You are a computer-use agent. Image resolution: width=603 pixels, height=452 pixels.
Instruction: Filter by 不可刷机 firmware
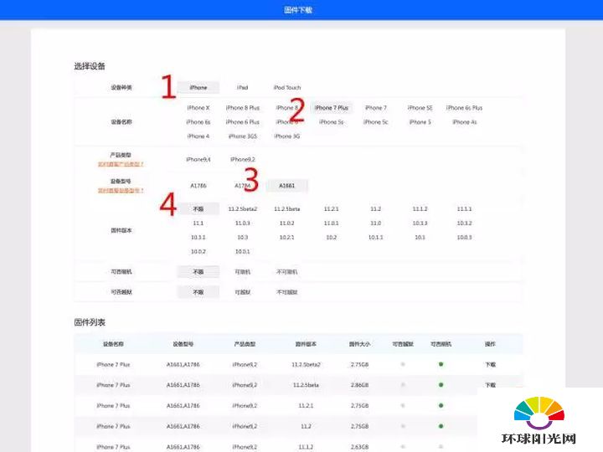tap(287, 272)
